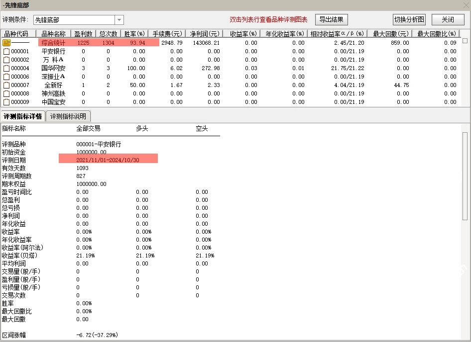Click max drawdown value 859.00
471x342 pixels.
400,43
